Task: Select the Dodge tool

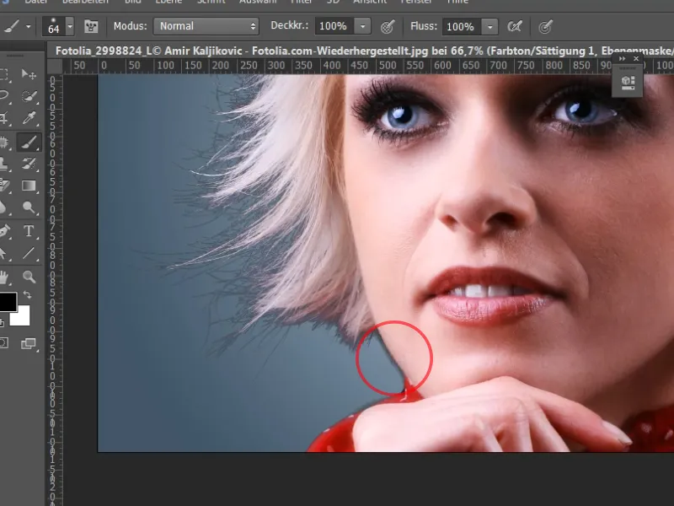Action: tap(29, 207)
